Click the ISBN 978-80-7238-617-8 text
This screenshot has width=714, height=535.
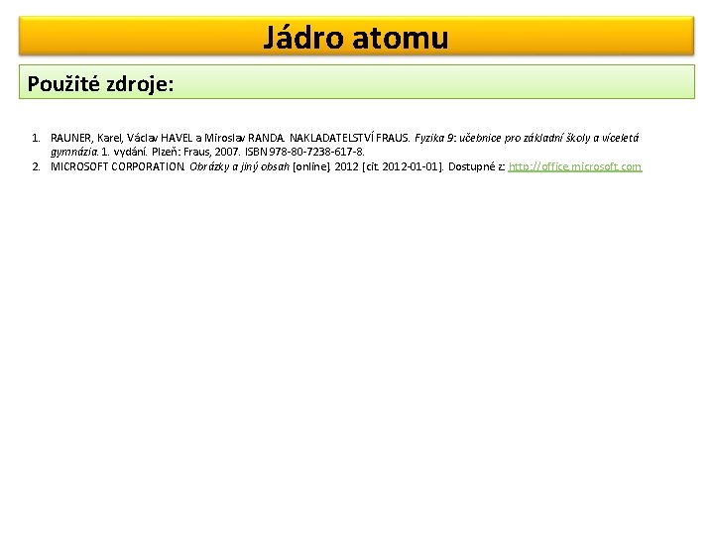pyautogui.click(x=304, y=152)
